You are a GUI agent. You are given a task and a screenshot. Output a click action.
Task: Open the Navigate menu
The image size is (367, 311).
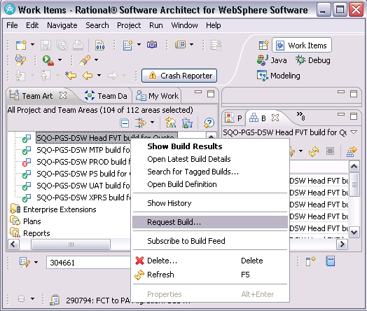pyautogui.click(x=62, y=25)
